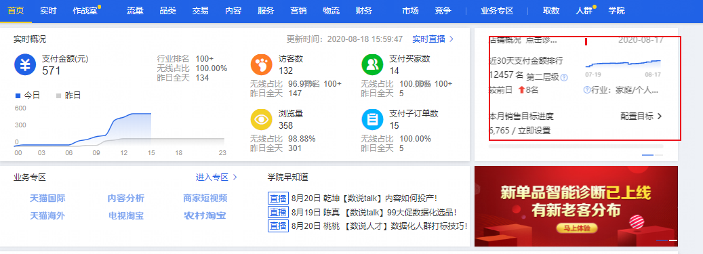Click the 近30天支付金额排行 label
The width and height of the screenshot is (703, 254).
[x=526, y=61]
